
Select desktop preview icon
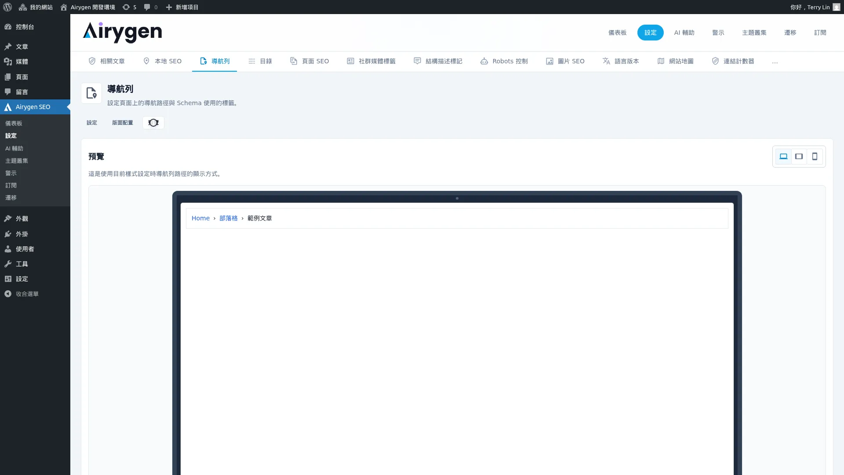coord(783,157)
